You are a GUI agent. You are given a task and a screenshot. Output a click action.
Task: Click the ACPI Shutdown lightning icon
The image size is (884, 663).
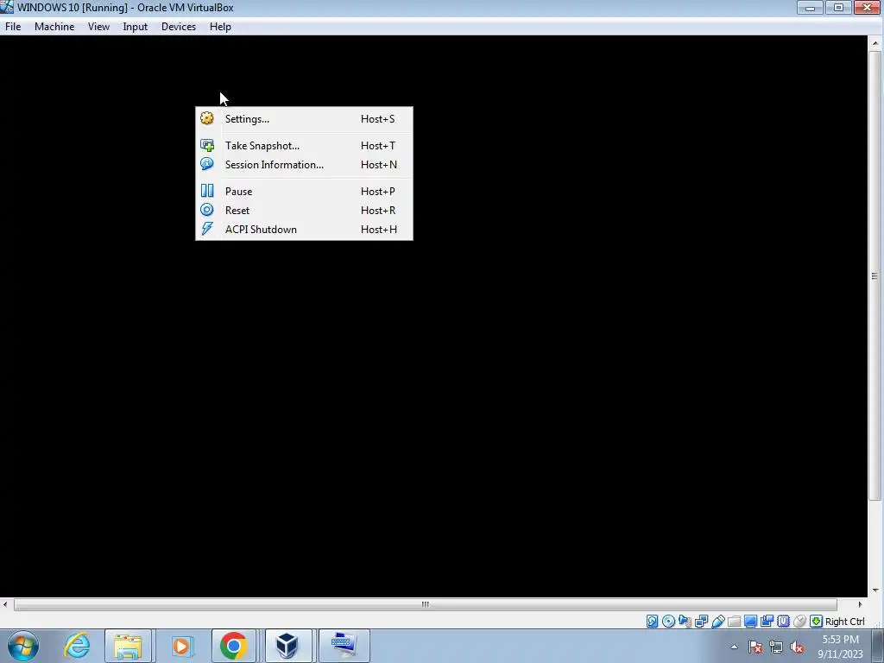pos(207,229)
